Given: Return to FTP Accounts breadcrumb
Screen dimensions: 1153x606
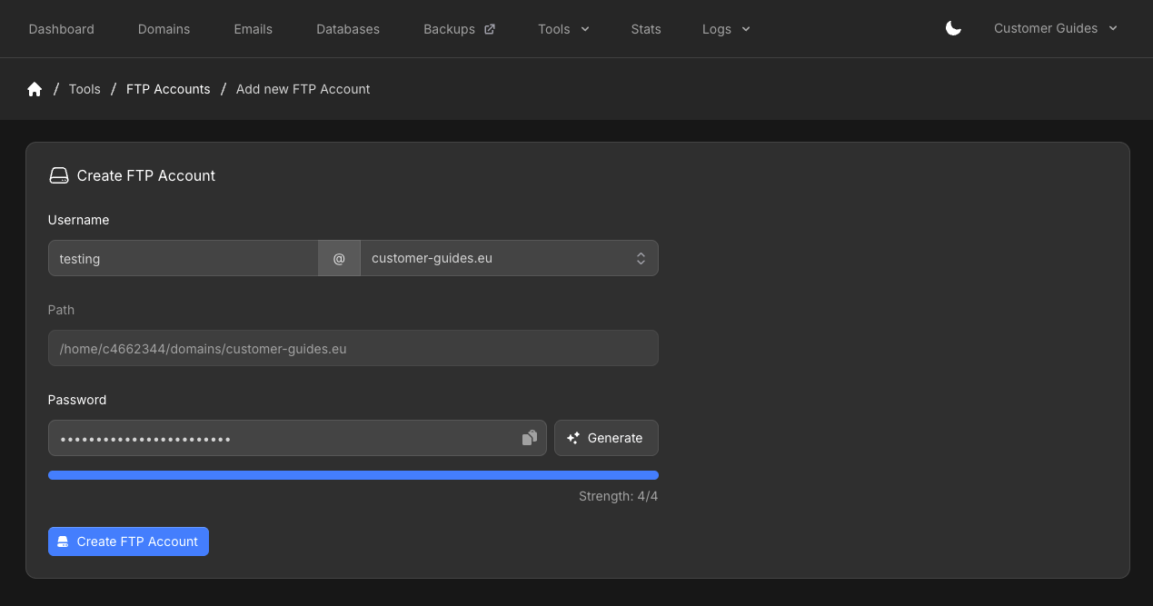Looking at the screenshot, I should pos(168,89).
